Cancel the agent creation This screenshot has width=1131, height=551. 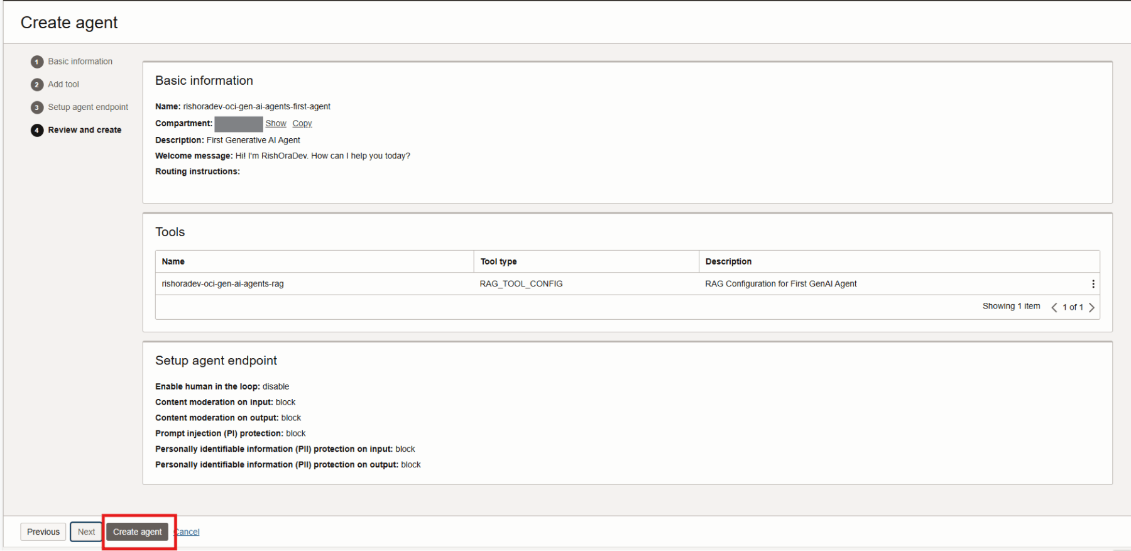[187, 532]
